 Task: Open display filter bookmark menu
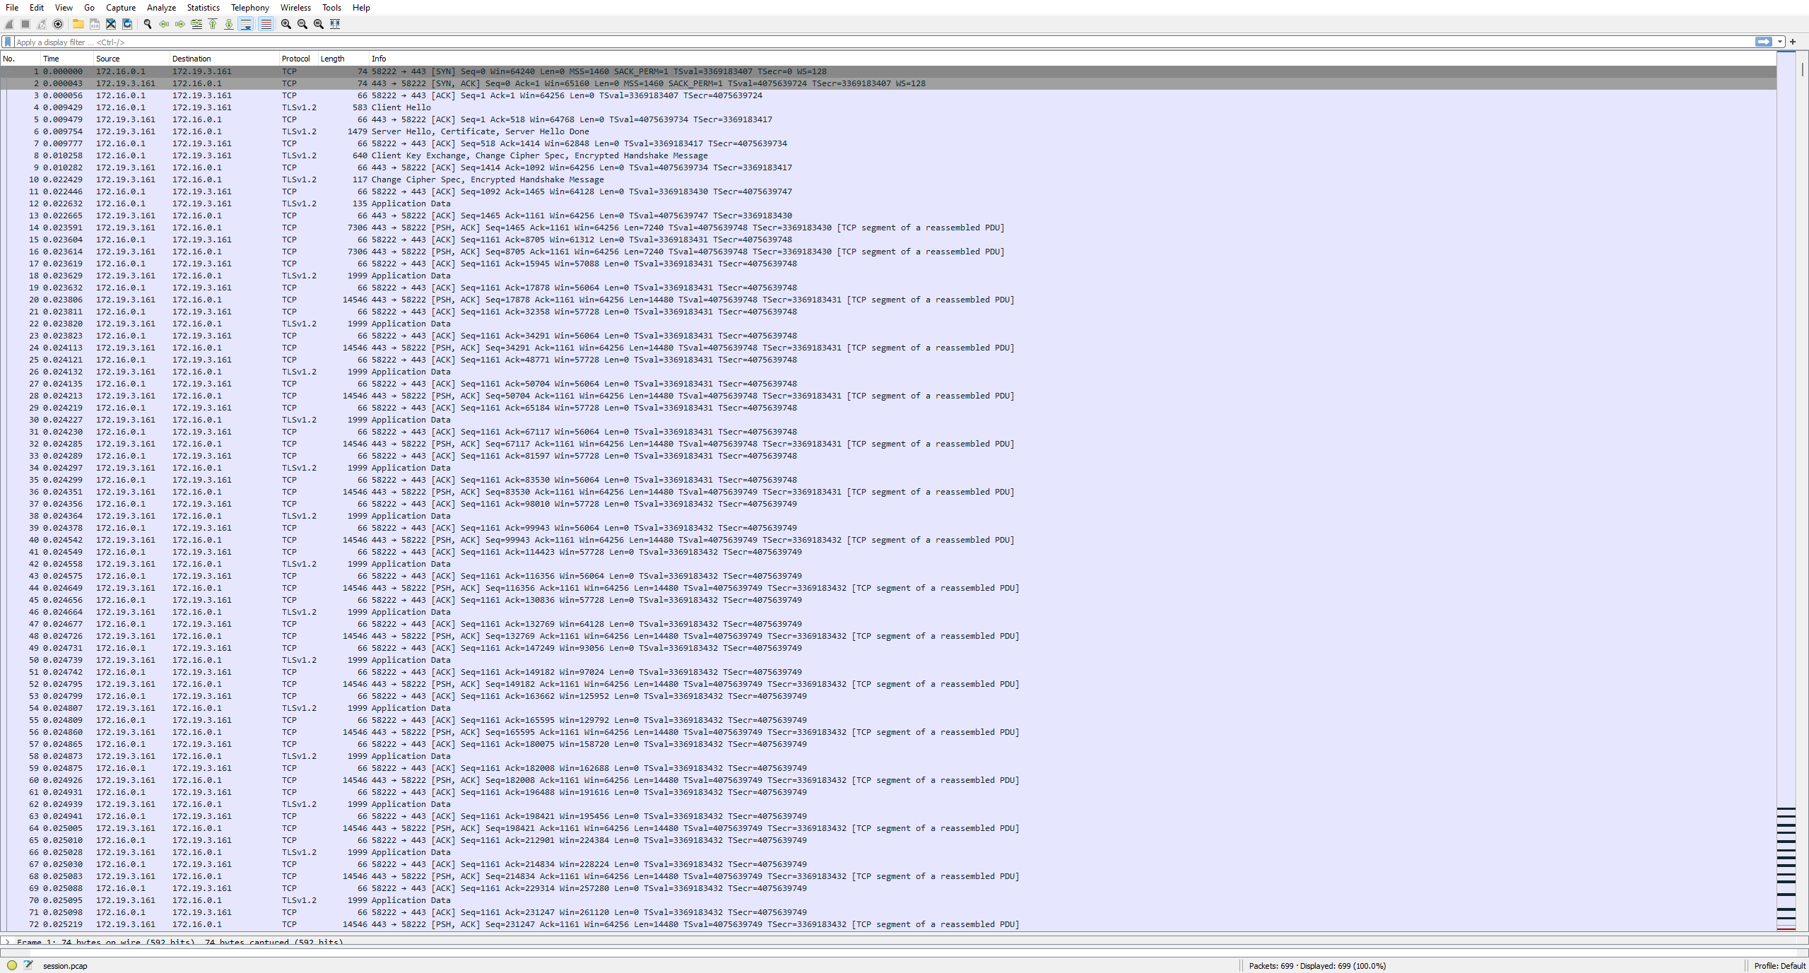[8, 42]
